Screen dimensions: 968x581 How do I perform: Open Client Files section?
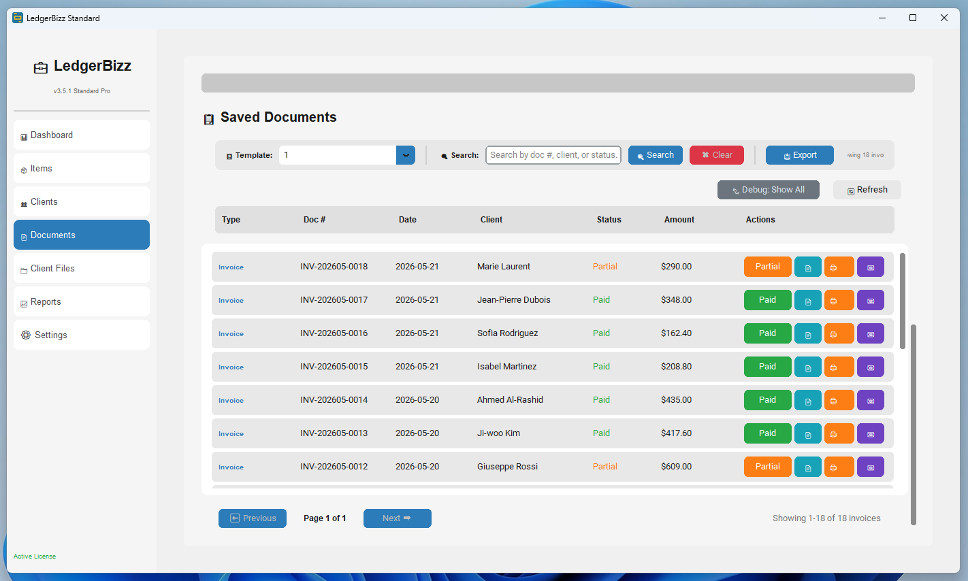coord(82,268)
